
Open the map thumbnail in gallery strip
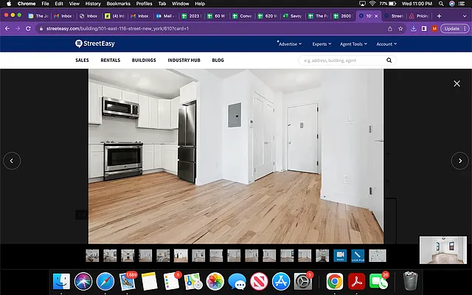pyautogui.click(x=378, y=255)
